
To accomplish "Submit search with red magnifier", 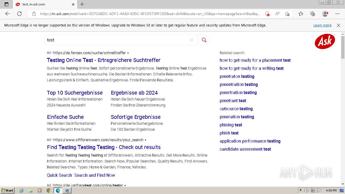I will click(x=204, y=40).
